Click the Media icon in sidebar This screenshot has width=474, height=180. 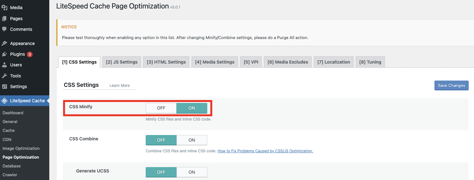point(4,8)
